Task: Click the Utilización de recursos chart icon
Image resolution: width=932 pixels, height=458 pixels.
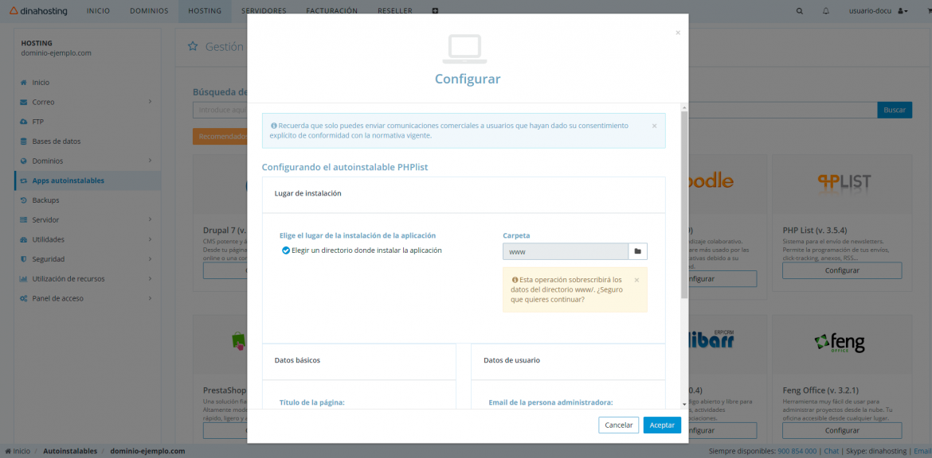Action: point(24,278)
